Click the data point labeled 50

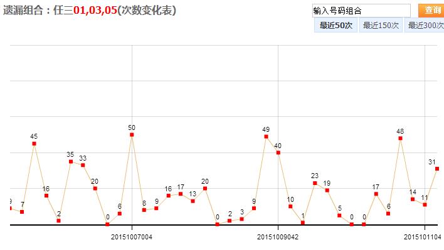coord(132,135)
